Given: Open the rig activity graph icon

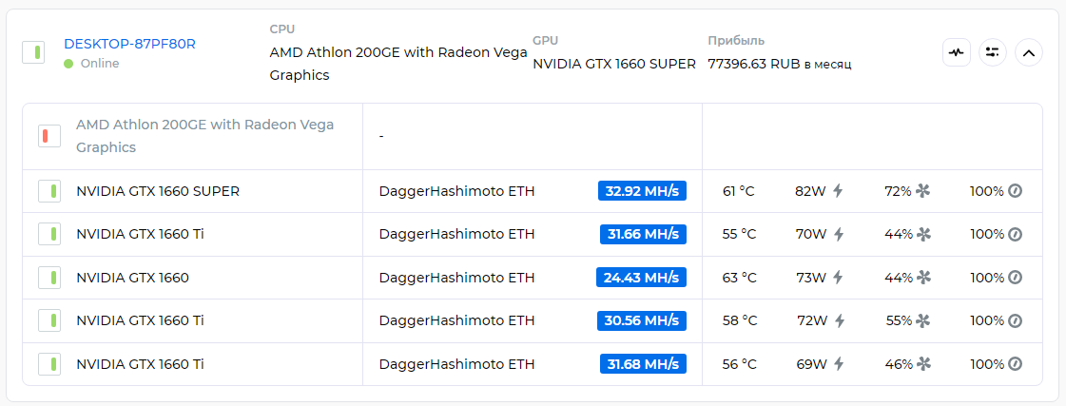Looking at the screenshot, I should coord(957,52).
